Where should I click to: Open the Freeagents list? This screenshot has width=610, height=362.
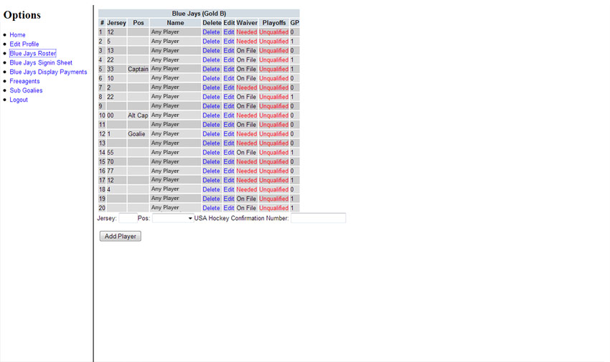24,81
